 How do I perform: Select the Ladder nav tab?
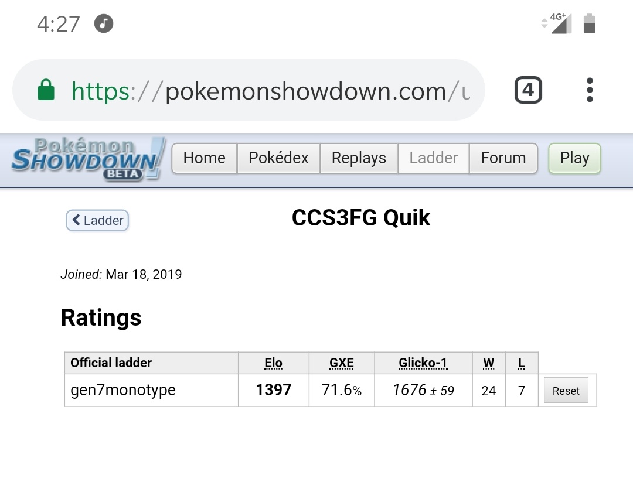434,158
